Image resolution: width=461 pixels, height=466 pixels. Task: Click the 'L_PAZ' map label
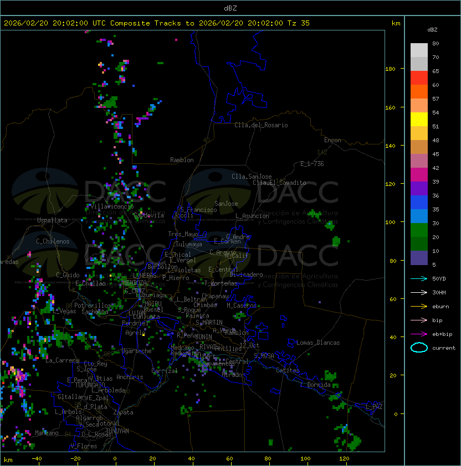click(x=374, y=407)
